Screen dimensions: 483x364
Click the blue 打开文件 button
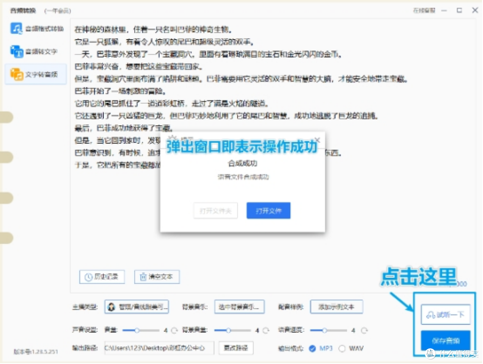269,211
